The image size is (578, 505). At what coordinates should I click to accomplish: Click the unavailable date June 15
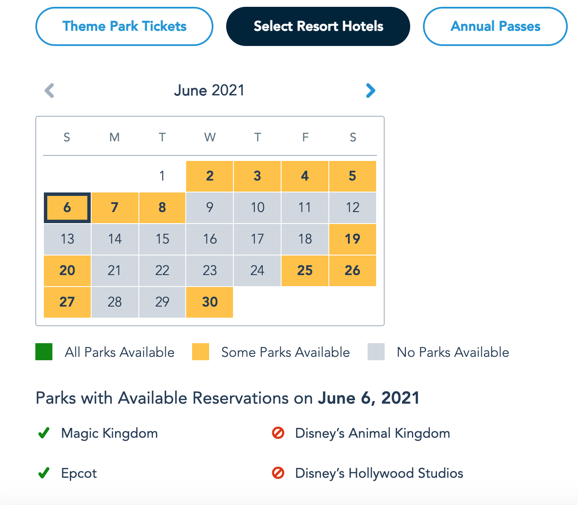click(162, 239)
